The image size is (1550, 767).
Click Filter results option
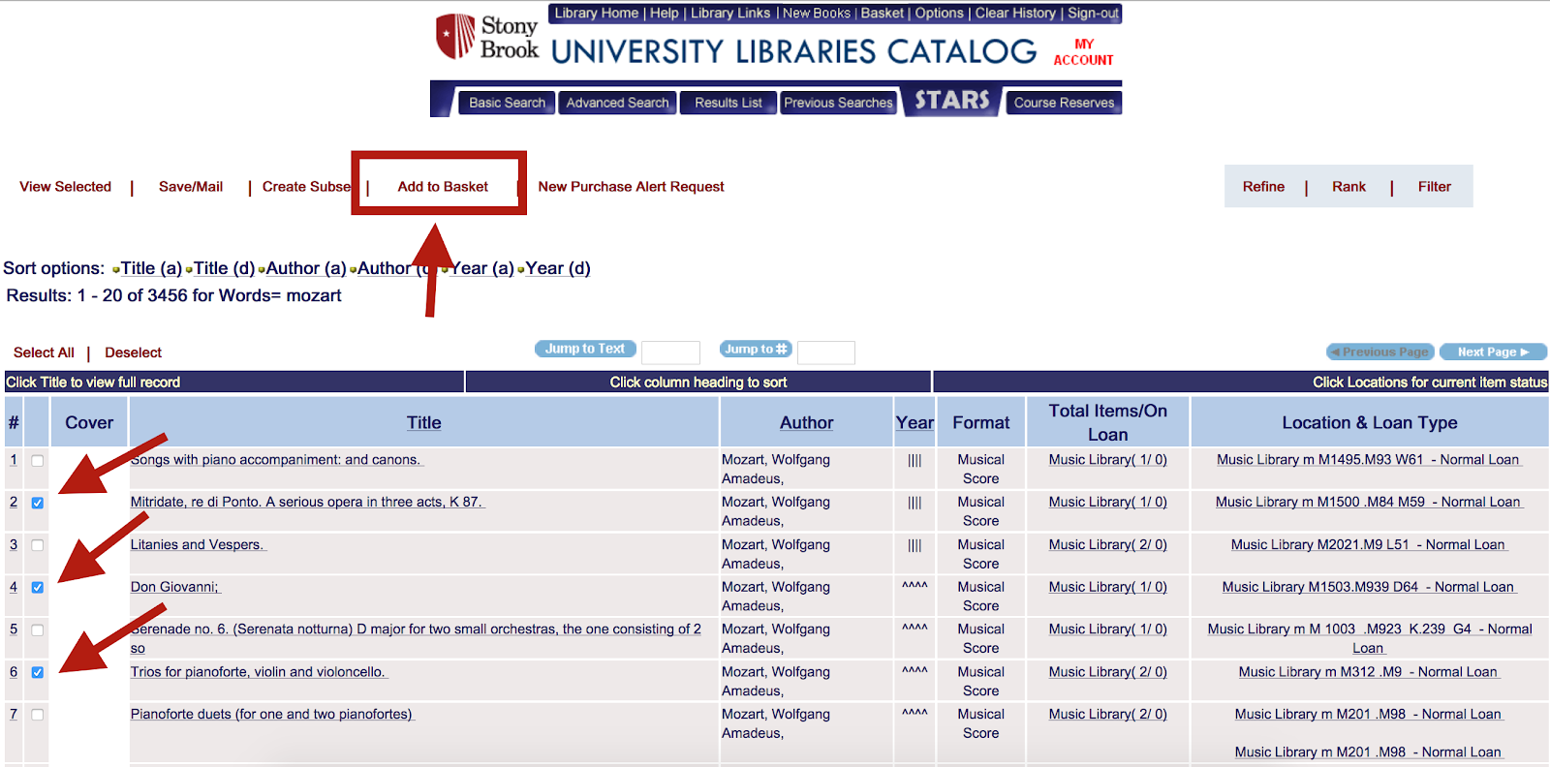1435,187
